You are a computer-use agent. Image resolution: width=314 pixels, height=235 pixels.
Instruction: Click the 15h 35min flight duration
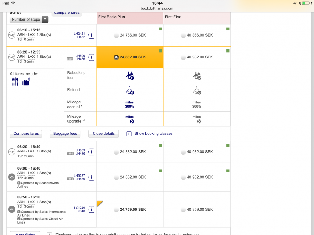pos(25,61)
